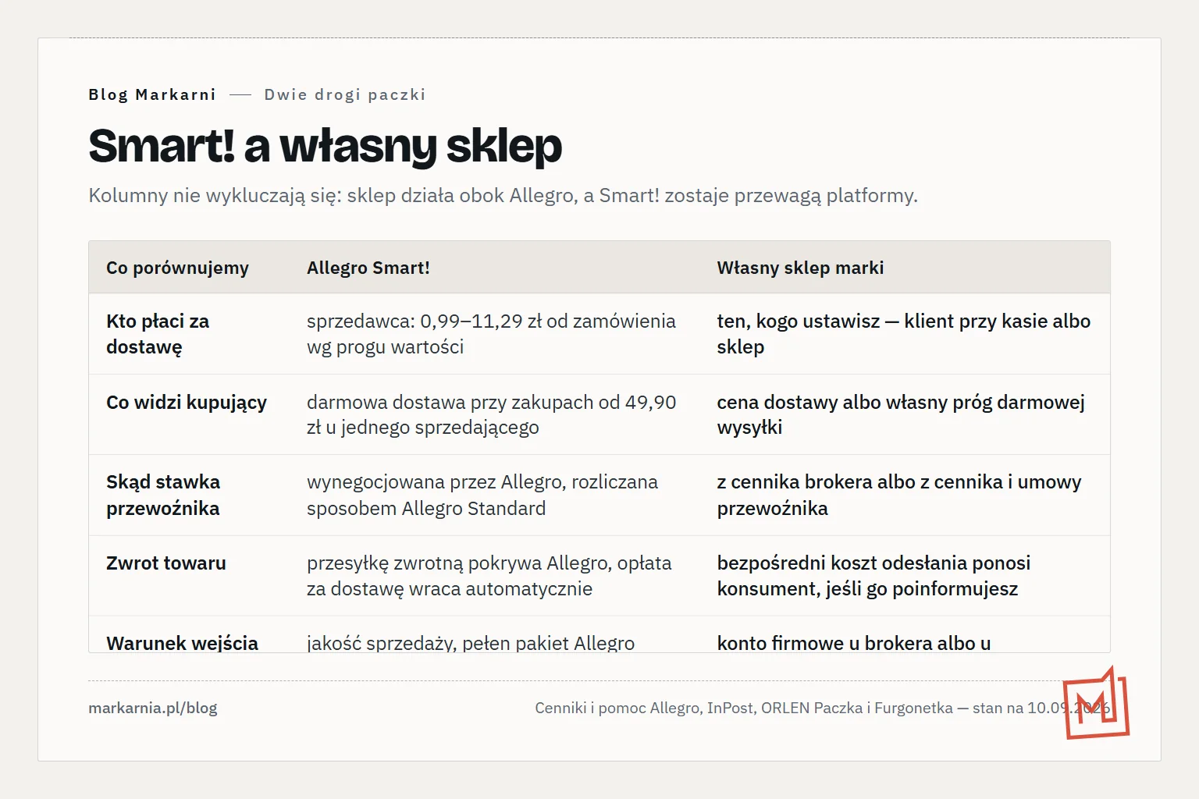This screenshot has height=799, width=1199.
Task: Click the Smart! a własny sklep heading
Action: (x=326, y=146)
